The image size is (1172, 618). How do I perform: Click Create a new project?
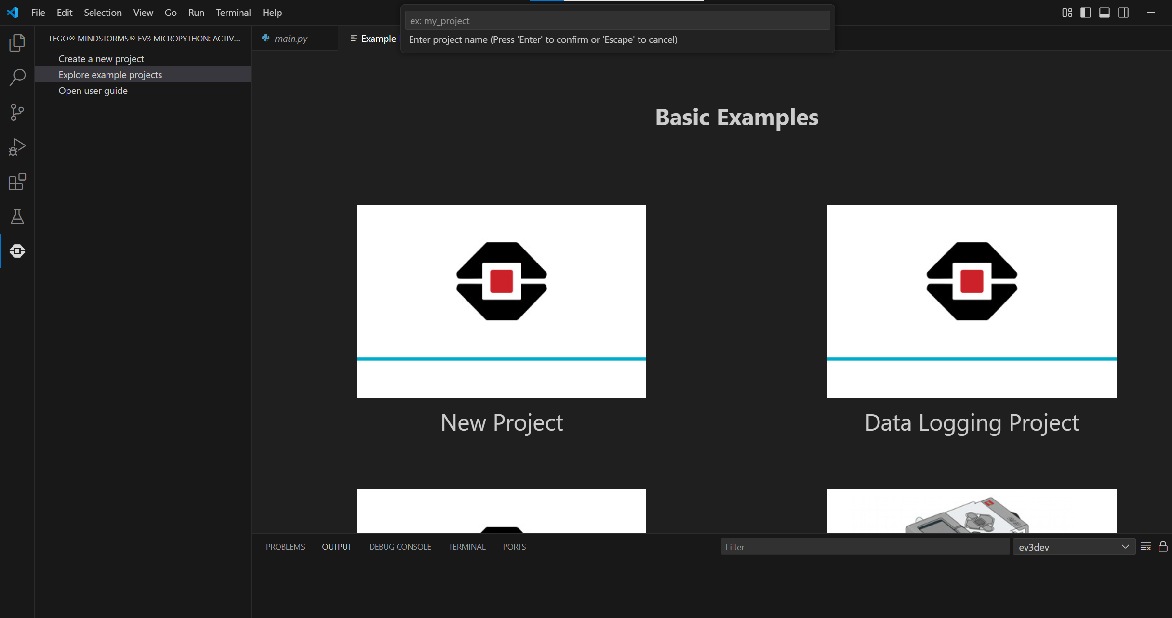[101, 59]
